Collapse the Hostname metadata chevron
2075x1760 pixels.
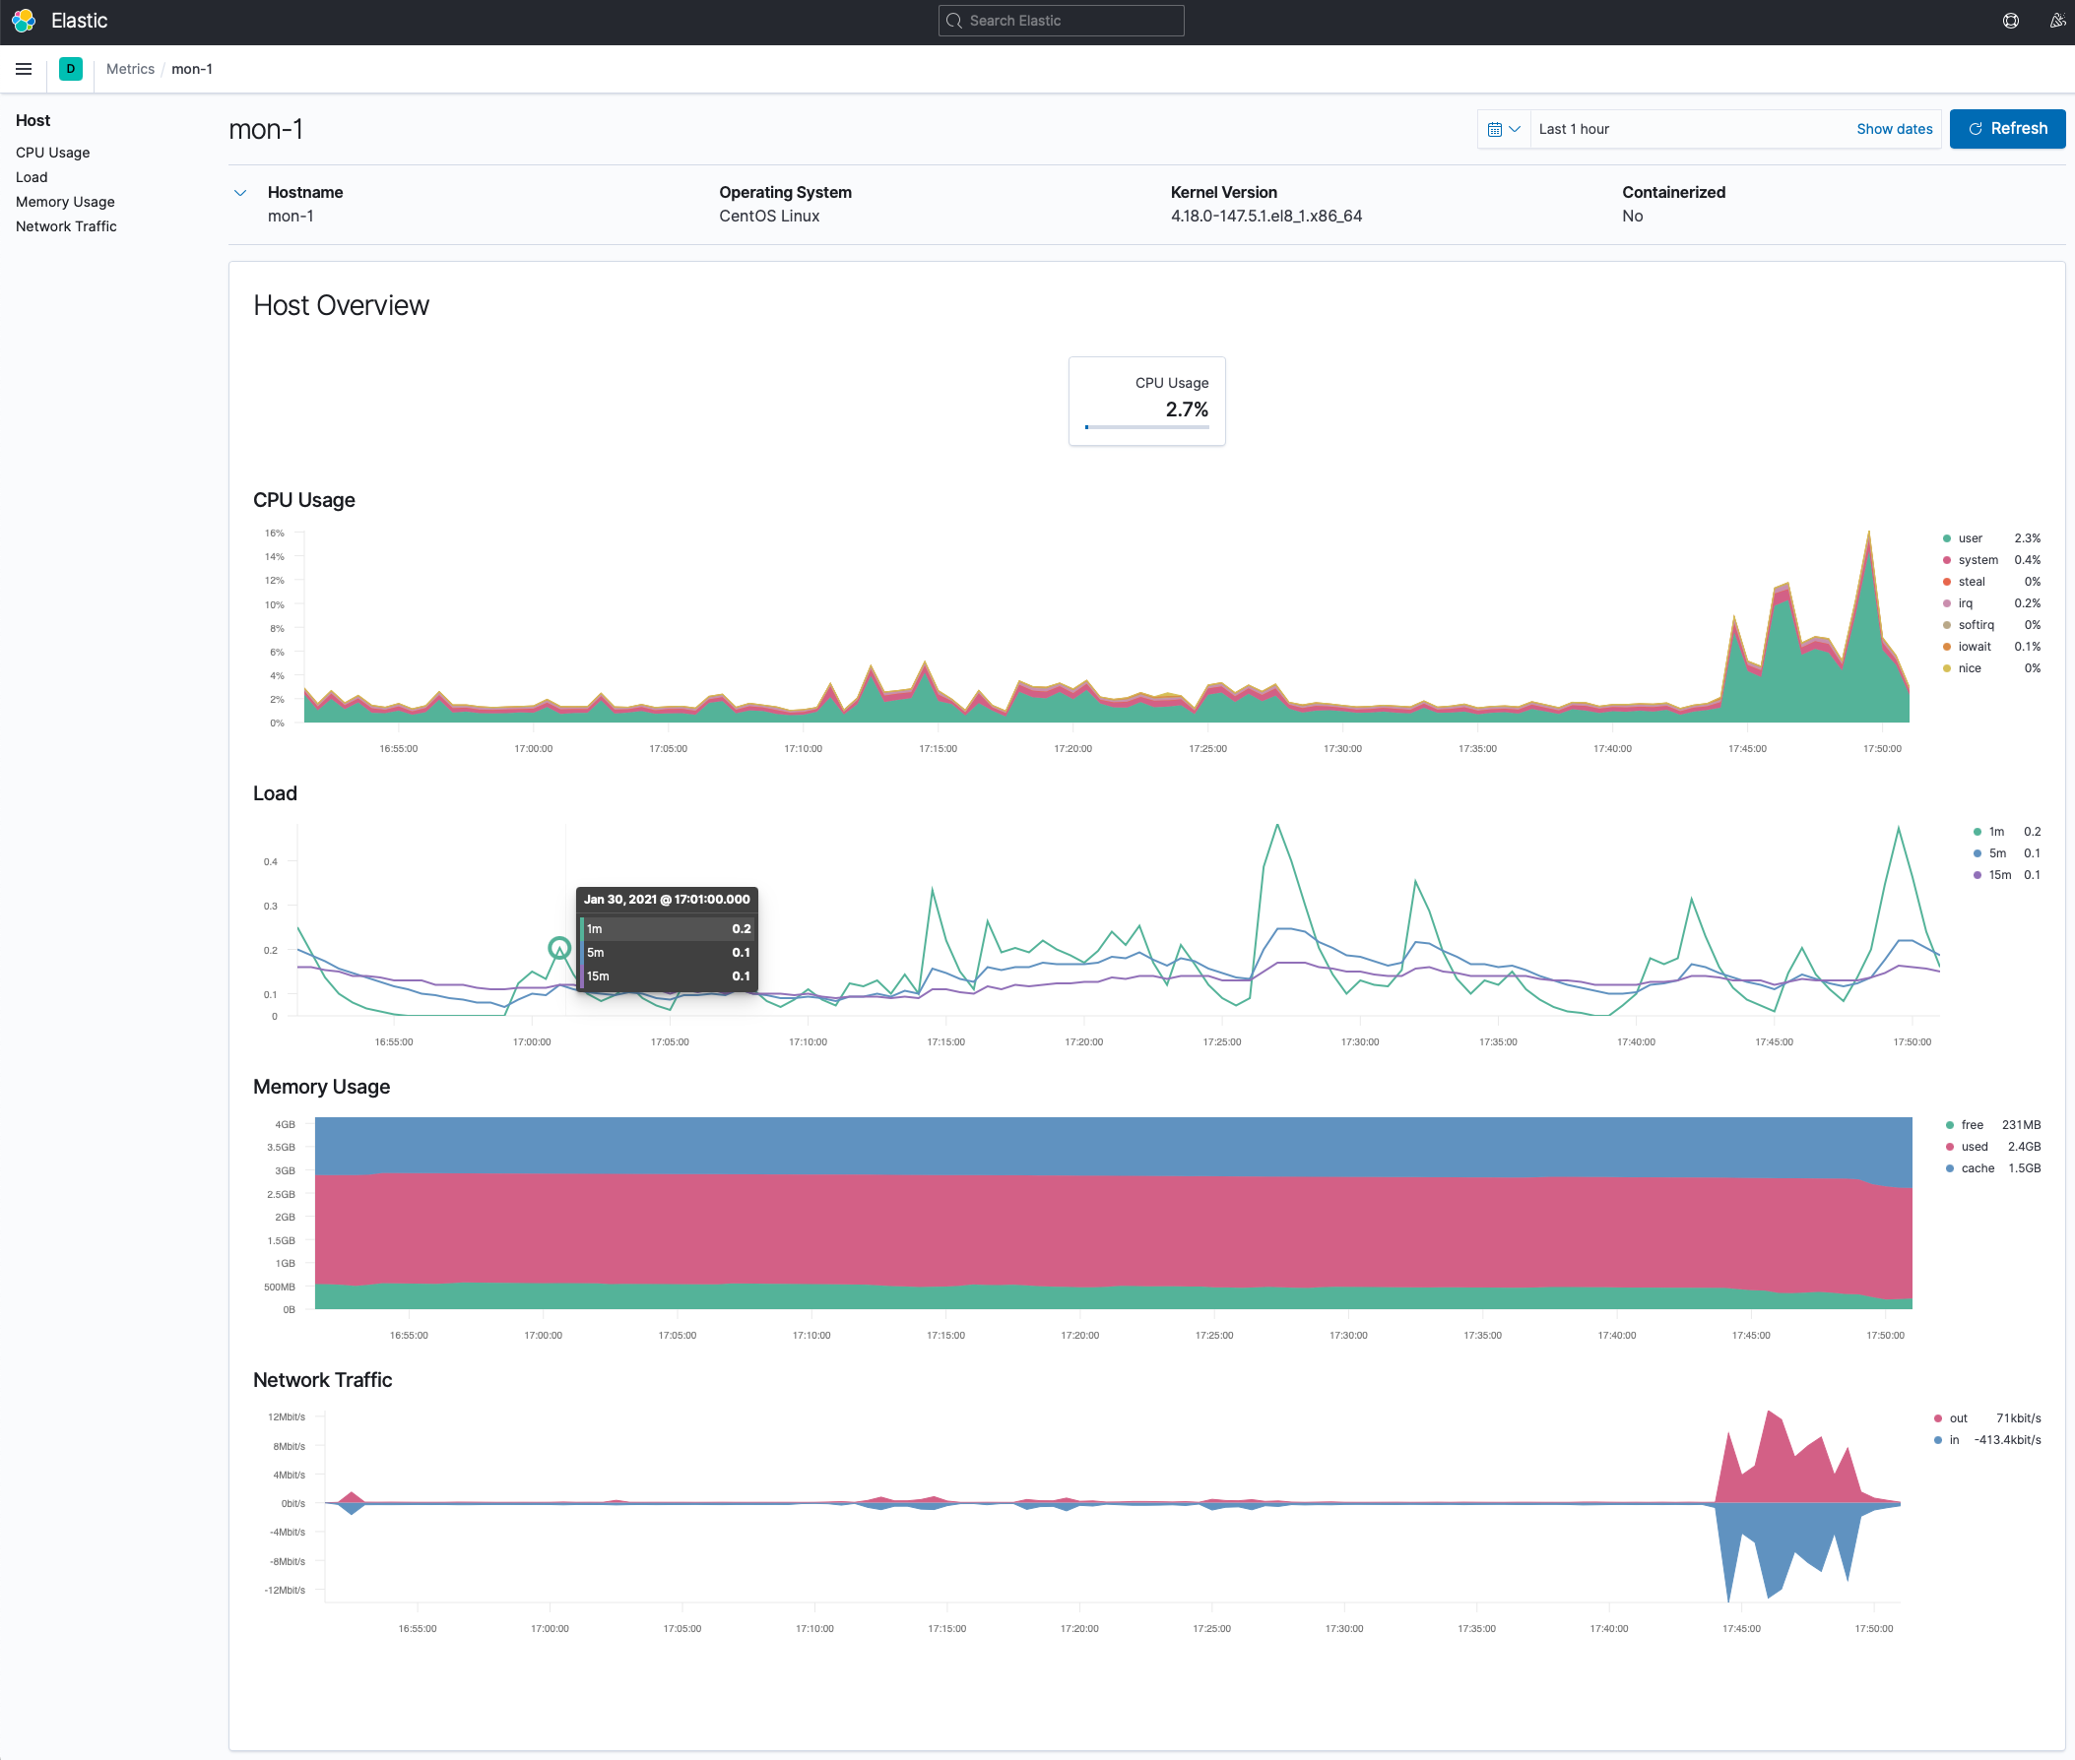pyautogui.click(x=240, y=193)
